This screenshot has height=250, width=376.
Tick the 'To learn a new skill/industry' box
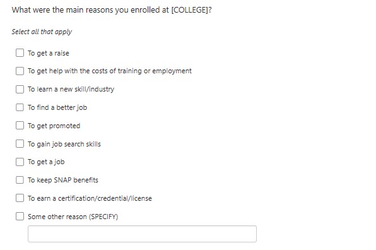(20, 89)
